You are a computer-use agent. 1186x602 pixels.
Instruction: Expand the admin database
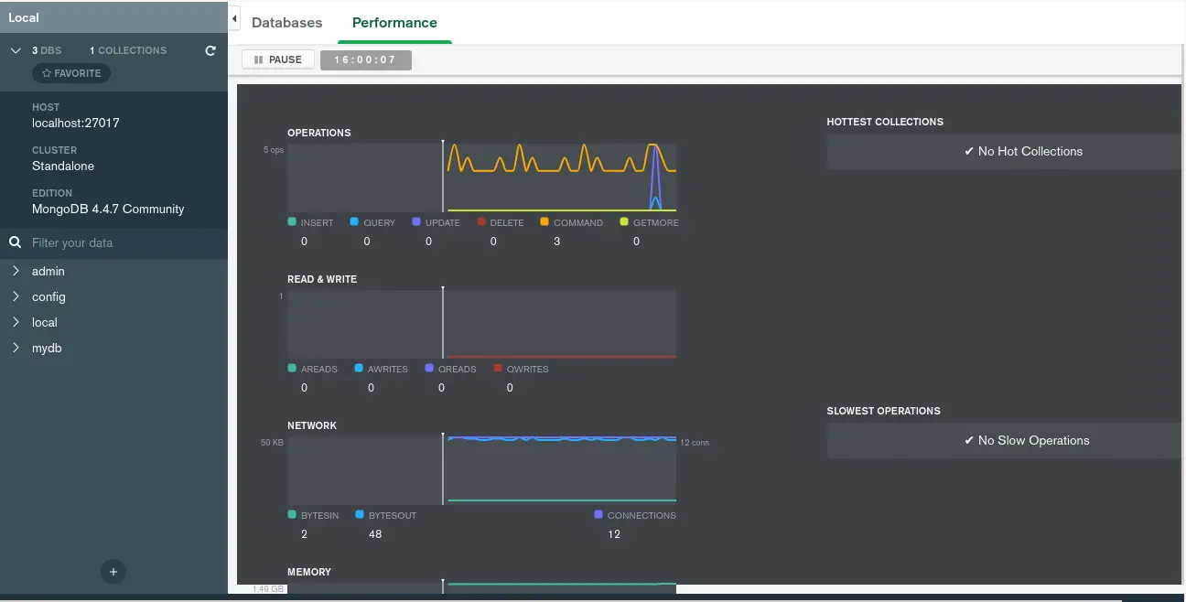pos(16,271)
